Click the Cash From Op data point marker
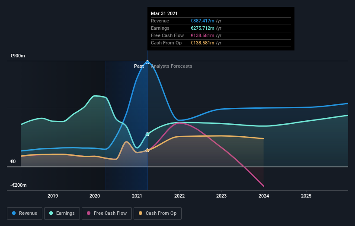Screen dimensions: 355x226 pos(147,151)
